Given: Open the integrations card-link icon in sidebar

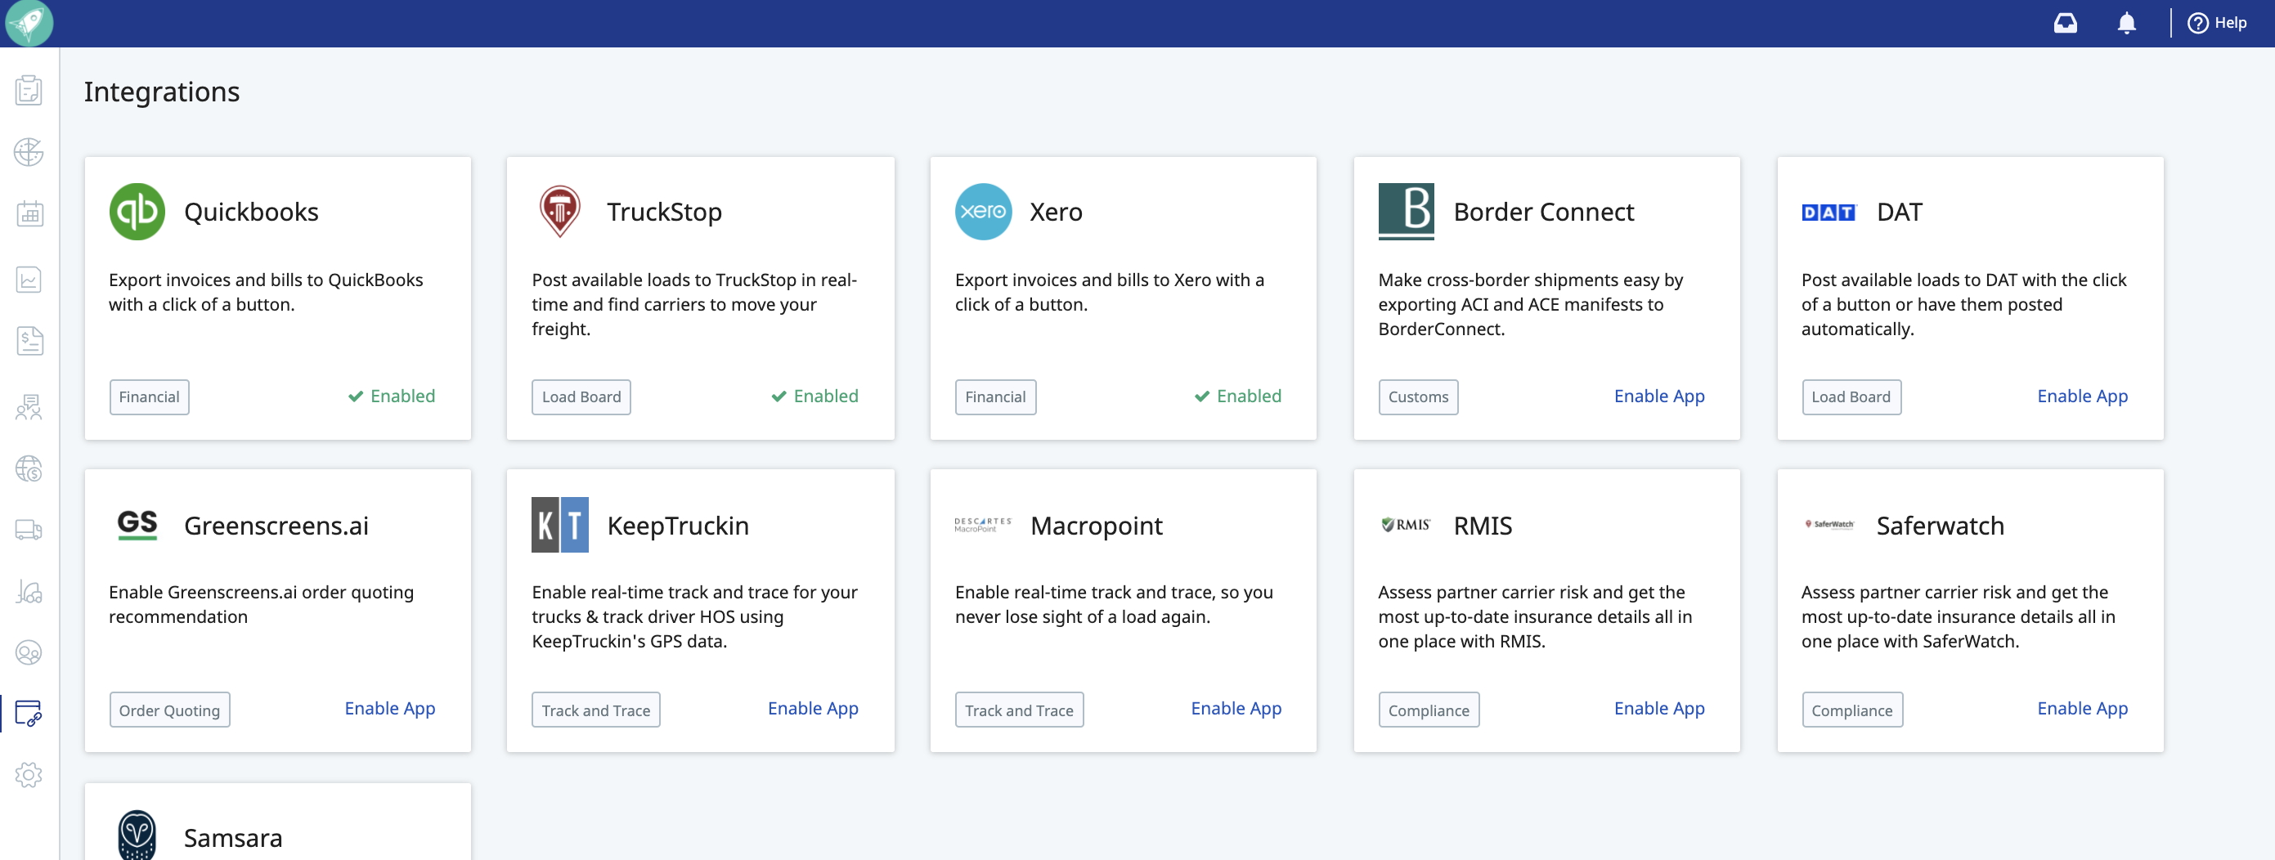Looking at the screenshot, I should 29,714.
